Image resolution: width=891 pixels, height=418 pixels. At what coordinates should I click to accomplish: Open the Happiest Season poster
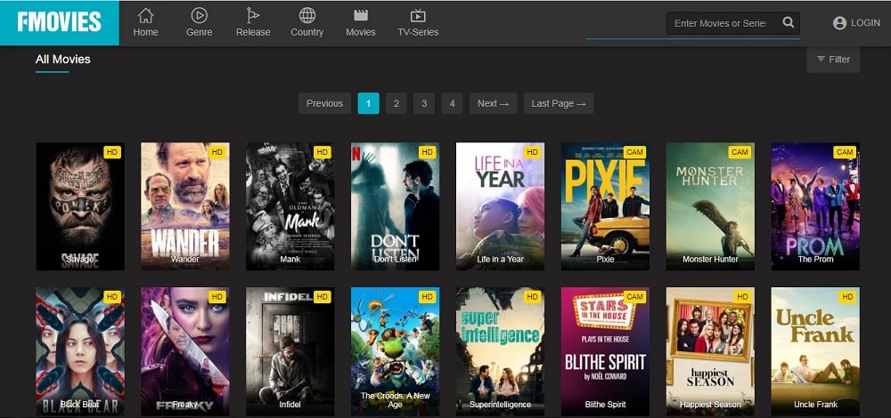(710, 351)
